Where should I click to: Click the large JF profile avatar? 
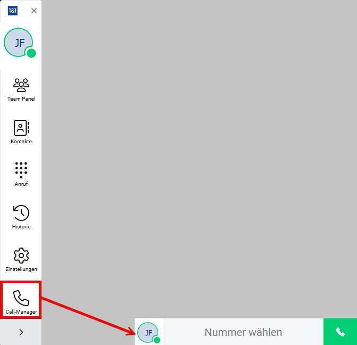pyautogui.click(x=19, y=43)
